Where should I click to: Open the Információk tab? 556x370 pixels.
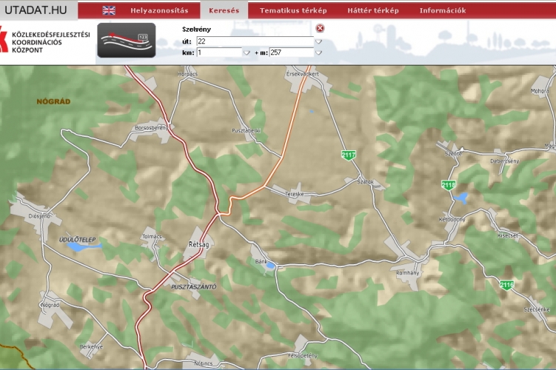[442, 10]
